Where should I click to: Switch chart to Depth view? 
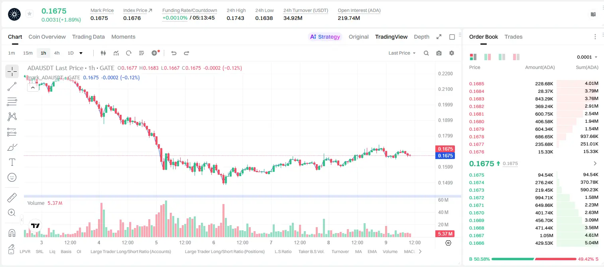tap(421, 37)
